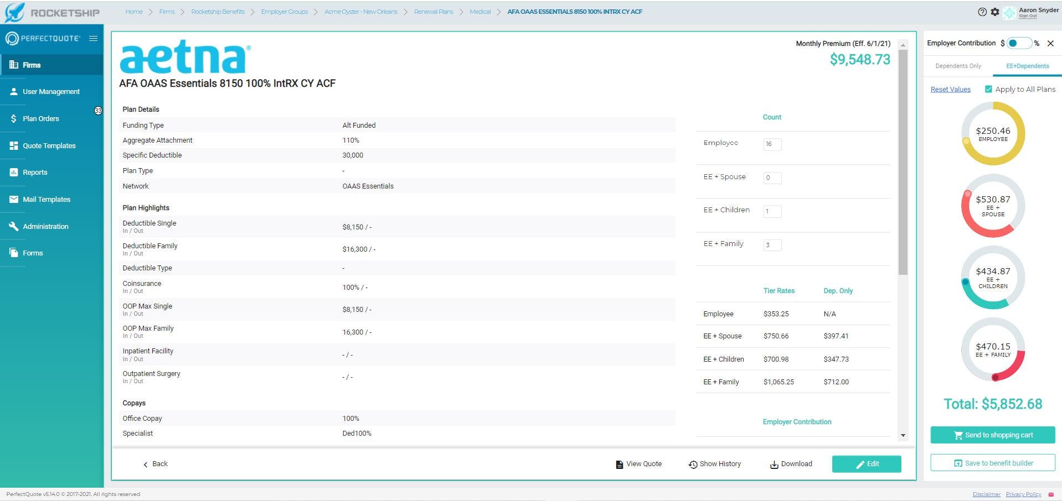Viewport: 1062px width, 501px height.
Task: Adjust the Employee contribution dial handle
Action: [x=966, y=141]
